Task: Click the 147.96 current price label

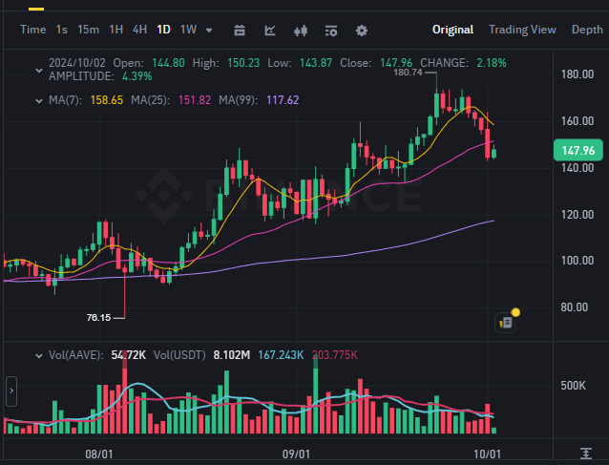Action: pos(577,150)
